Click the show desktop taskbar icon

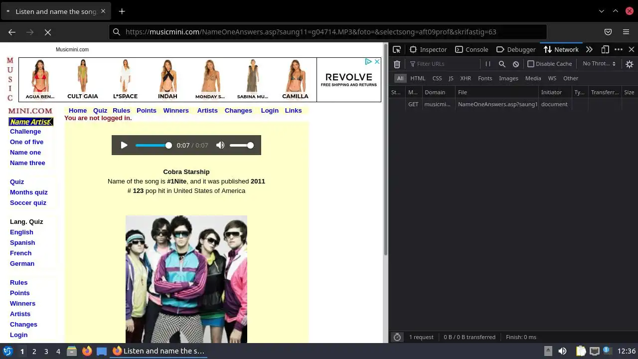tap(102, 351)
